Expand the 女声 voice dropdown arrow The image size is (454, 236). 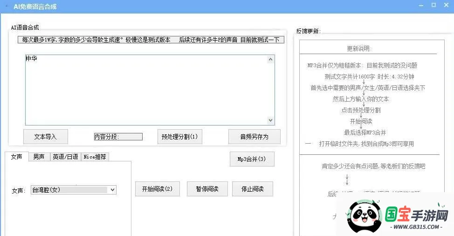pyautogui.click(x=113, y=190)
